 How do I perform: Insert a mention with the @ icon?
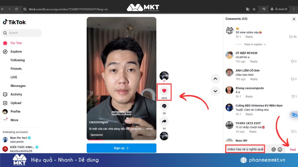coord(273,150)
